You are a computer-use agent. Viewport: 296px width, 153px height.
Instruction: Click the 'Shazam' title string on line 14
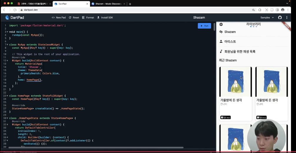pos(34,67)
